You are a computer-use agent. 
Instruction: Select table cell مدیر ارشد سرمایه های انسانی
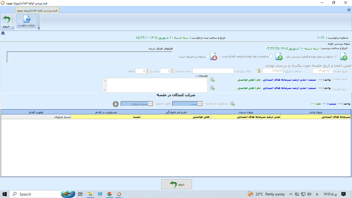point(246,117)
